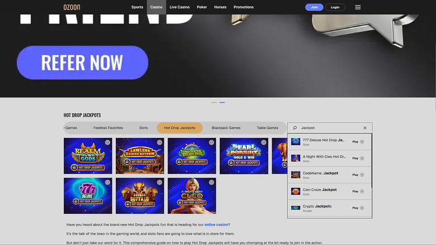The image size is (436, 245).
Task: Go to Poker page
Action: click(202, 7)
